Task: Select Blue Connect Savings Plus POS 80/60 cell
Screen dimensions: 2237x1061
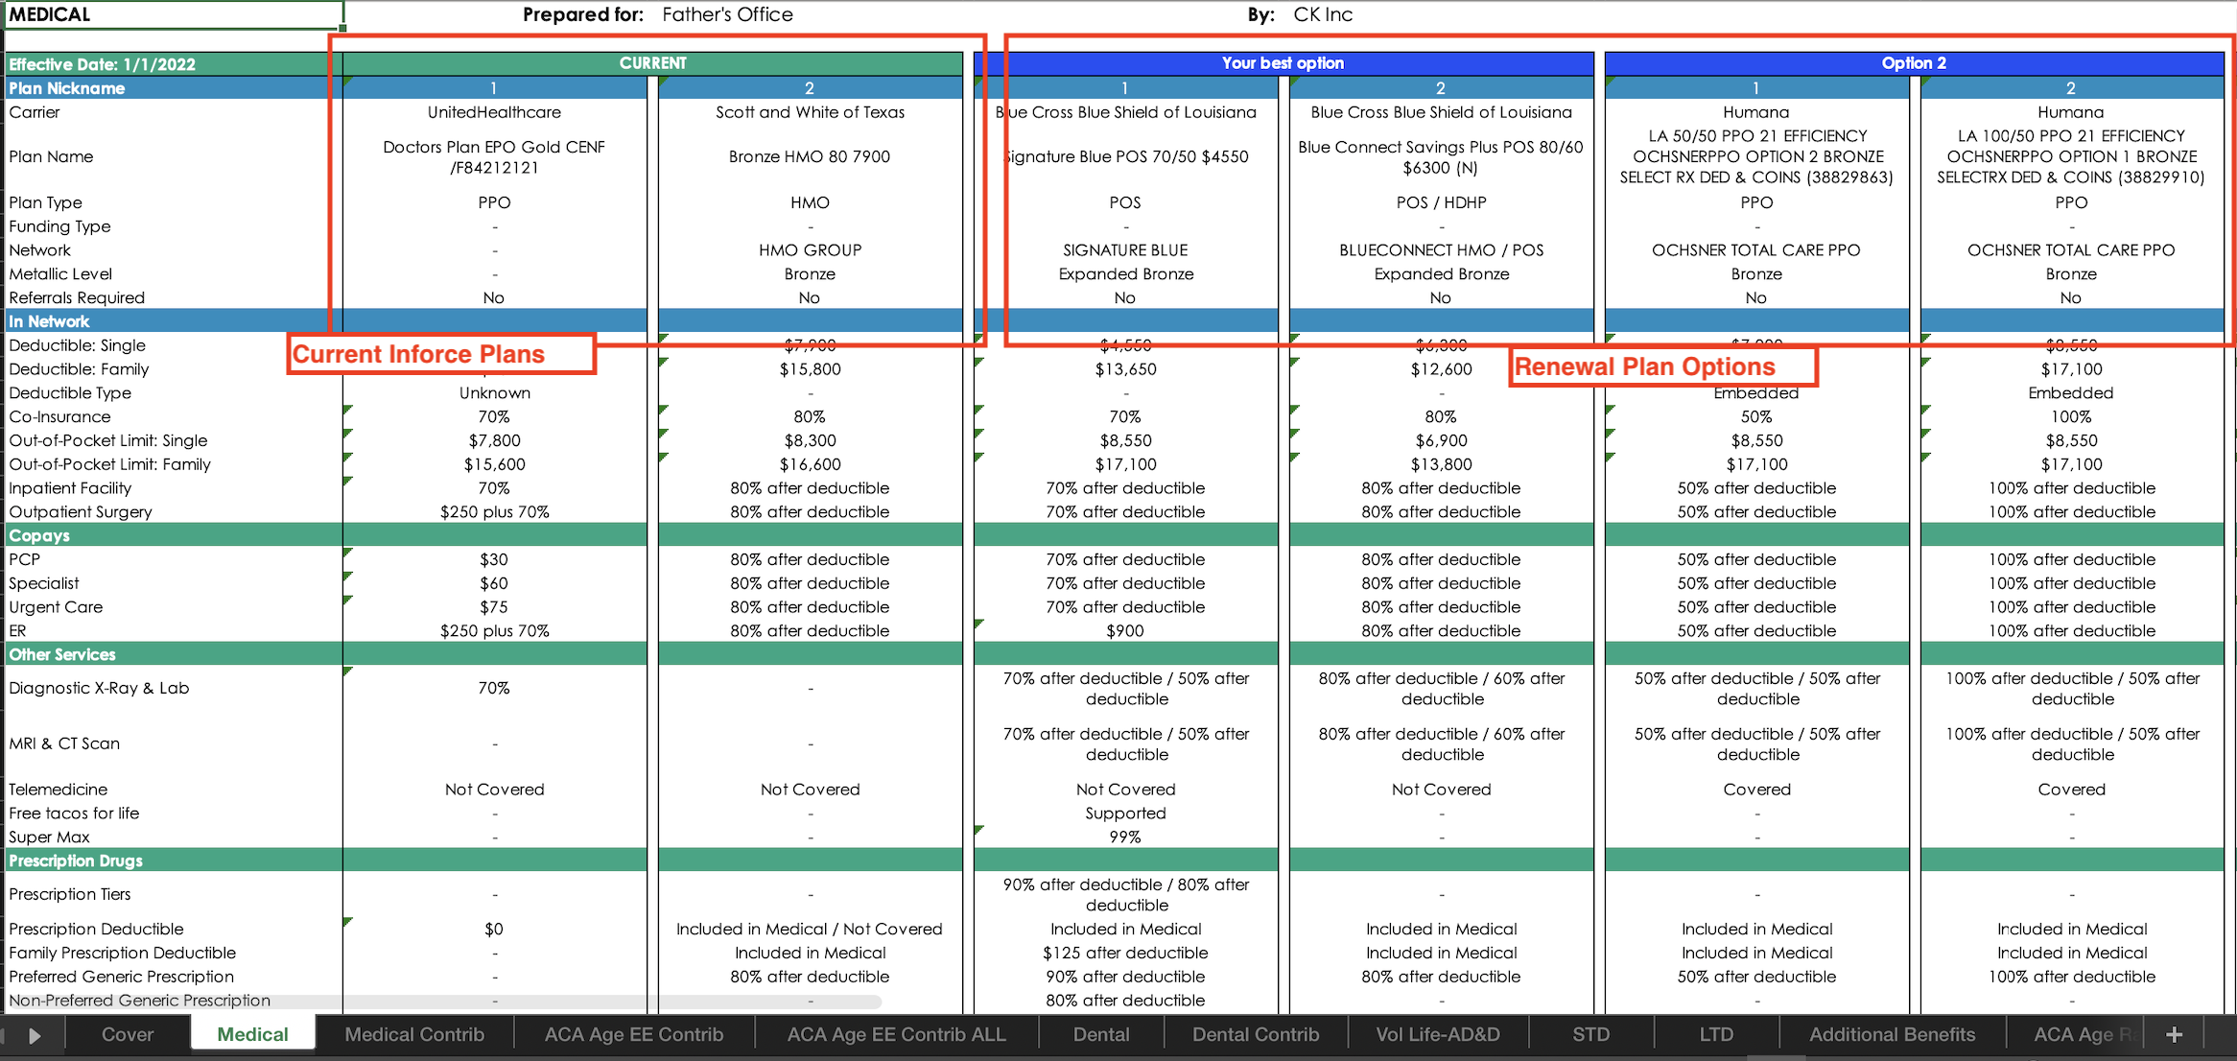Action: (1441, 157)
